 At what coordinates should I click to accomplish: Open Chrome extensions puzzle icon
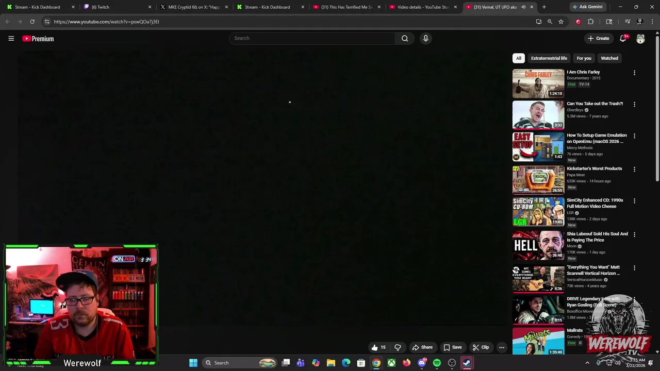[x=591, y=22]
